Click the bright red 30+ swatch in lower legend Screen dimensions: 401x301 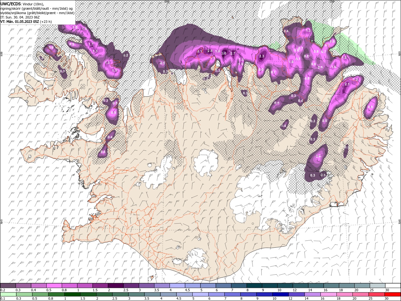coord(393,294)
